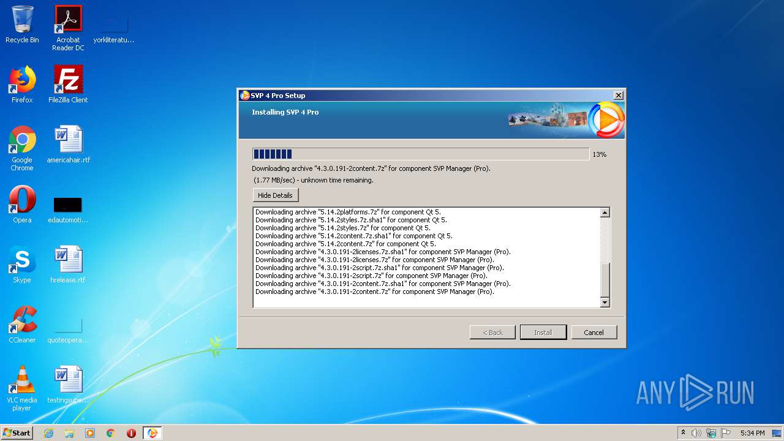
Task: Open the yorkliteratu... desktop file
Action: [x=114, y=28]
